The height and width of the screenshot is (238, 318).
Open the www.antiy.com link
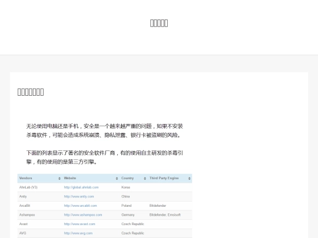pyautogui.click(x=79, y=196)
